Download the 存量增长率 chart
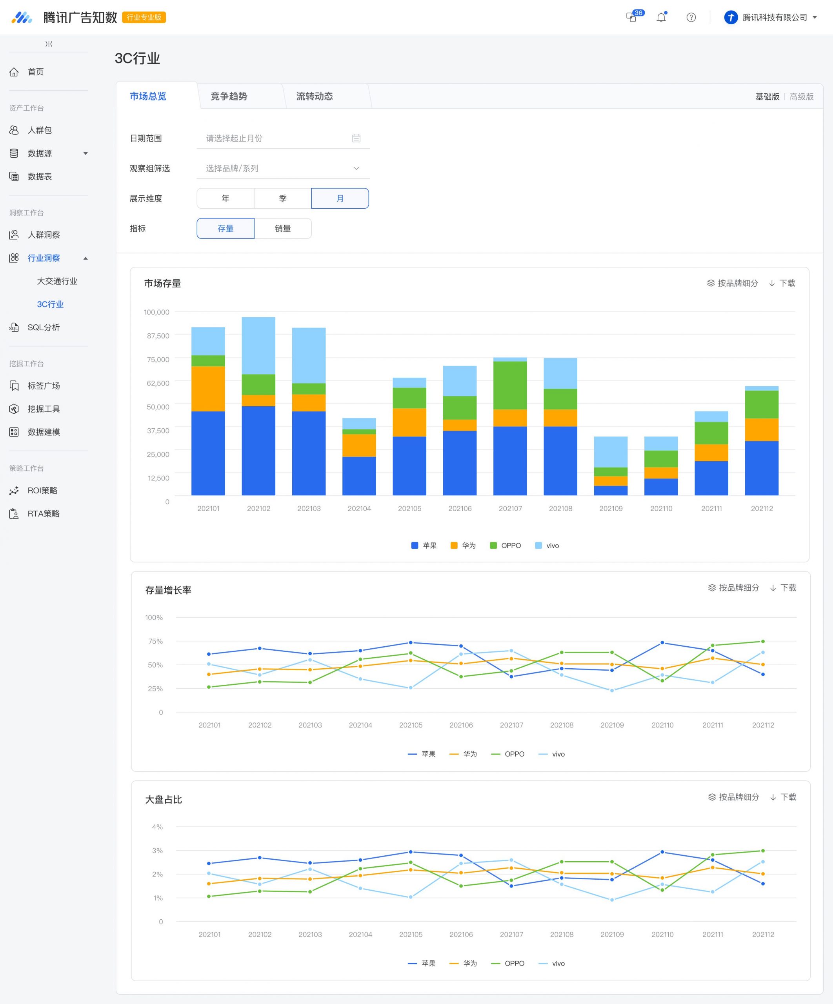The width and height of the screenshot is (833, 1004). click(x=783, y=587)
